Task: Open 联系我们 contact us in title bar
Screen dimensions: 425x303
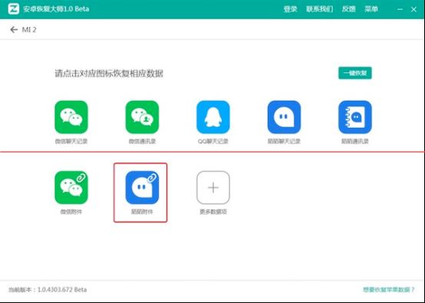Action: pos(320,9)
